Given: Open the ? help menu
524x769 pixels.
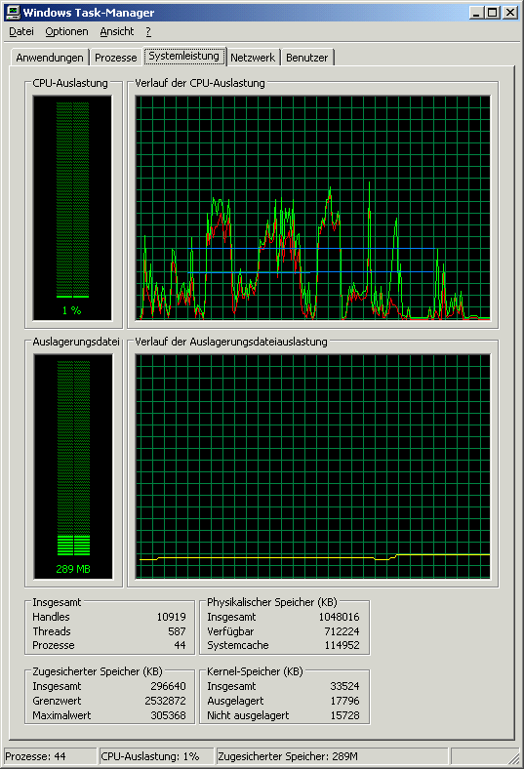Looking at the screenshot, I should (x=148, y=32).
